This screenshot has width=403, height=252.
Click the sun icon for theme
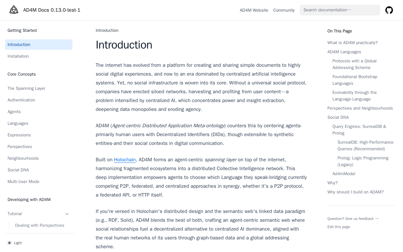(9, 243)
